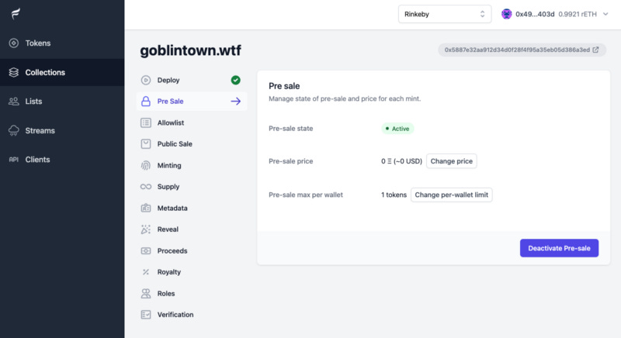
Task: Click the Deploy play-circle icon
Action: 146,80
